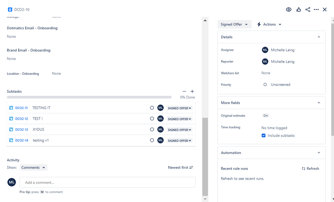Image resolution: width=334 pixels, height=202 pixels.
Task: Click the Reporter ML avatar
Action: click(265, 62)
